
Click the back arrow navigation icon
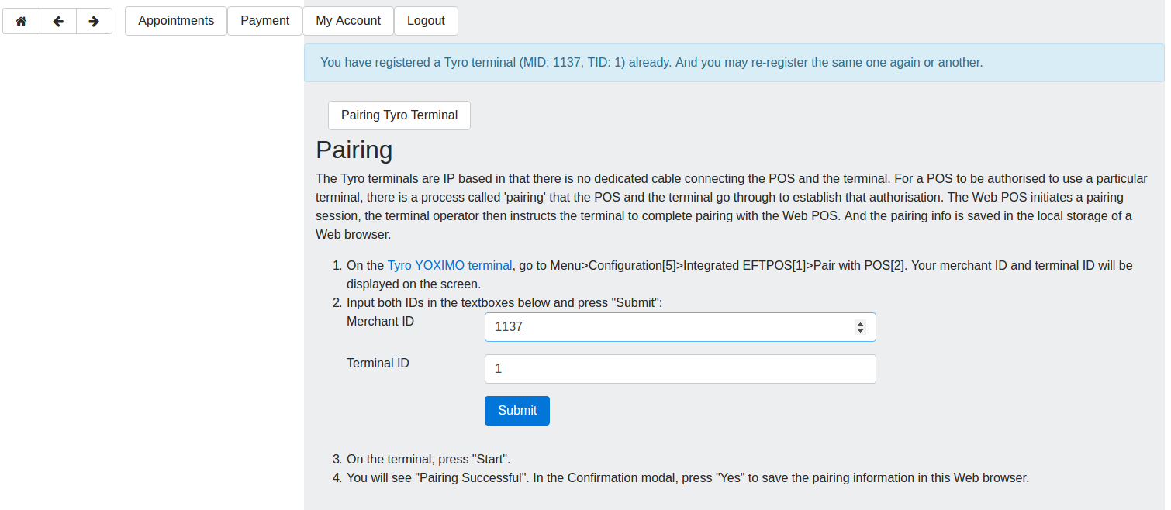click(57, 21)
